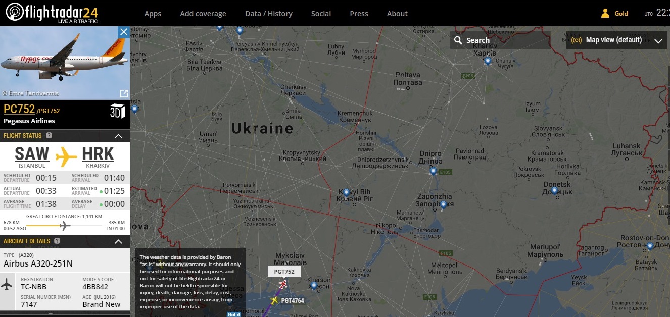Click the Gold account label

pyautogui.click(x=621, y=14)
